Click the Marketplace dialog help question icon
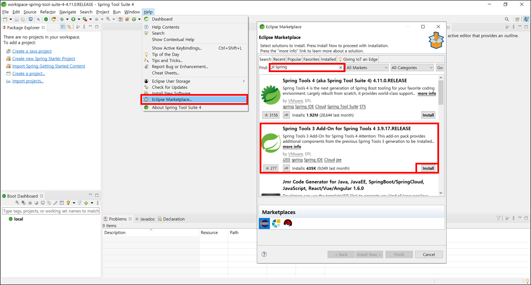Viewport: 531px width, 285px height. coord(264,254)
